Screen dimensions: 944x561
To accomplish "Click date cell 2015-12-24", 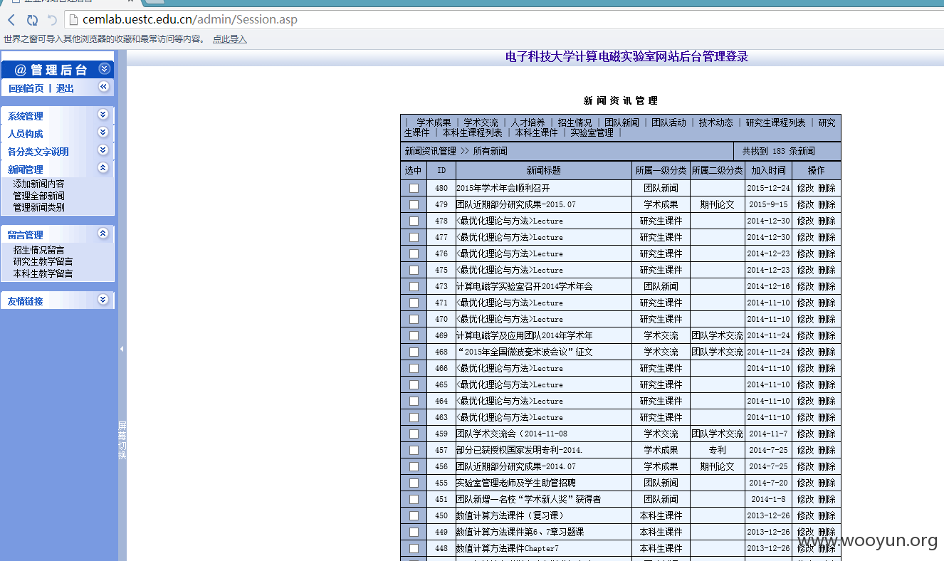I will point(768,188).
